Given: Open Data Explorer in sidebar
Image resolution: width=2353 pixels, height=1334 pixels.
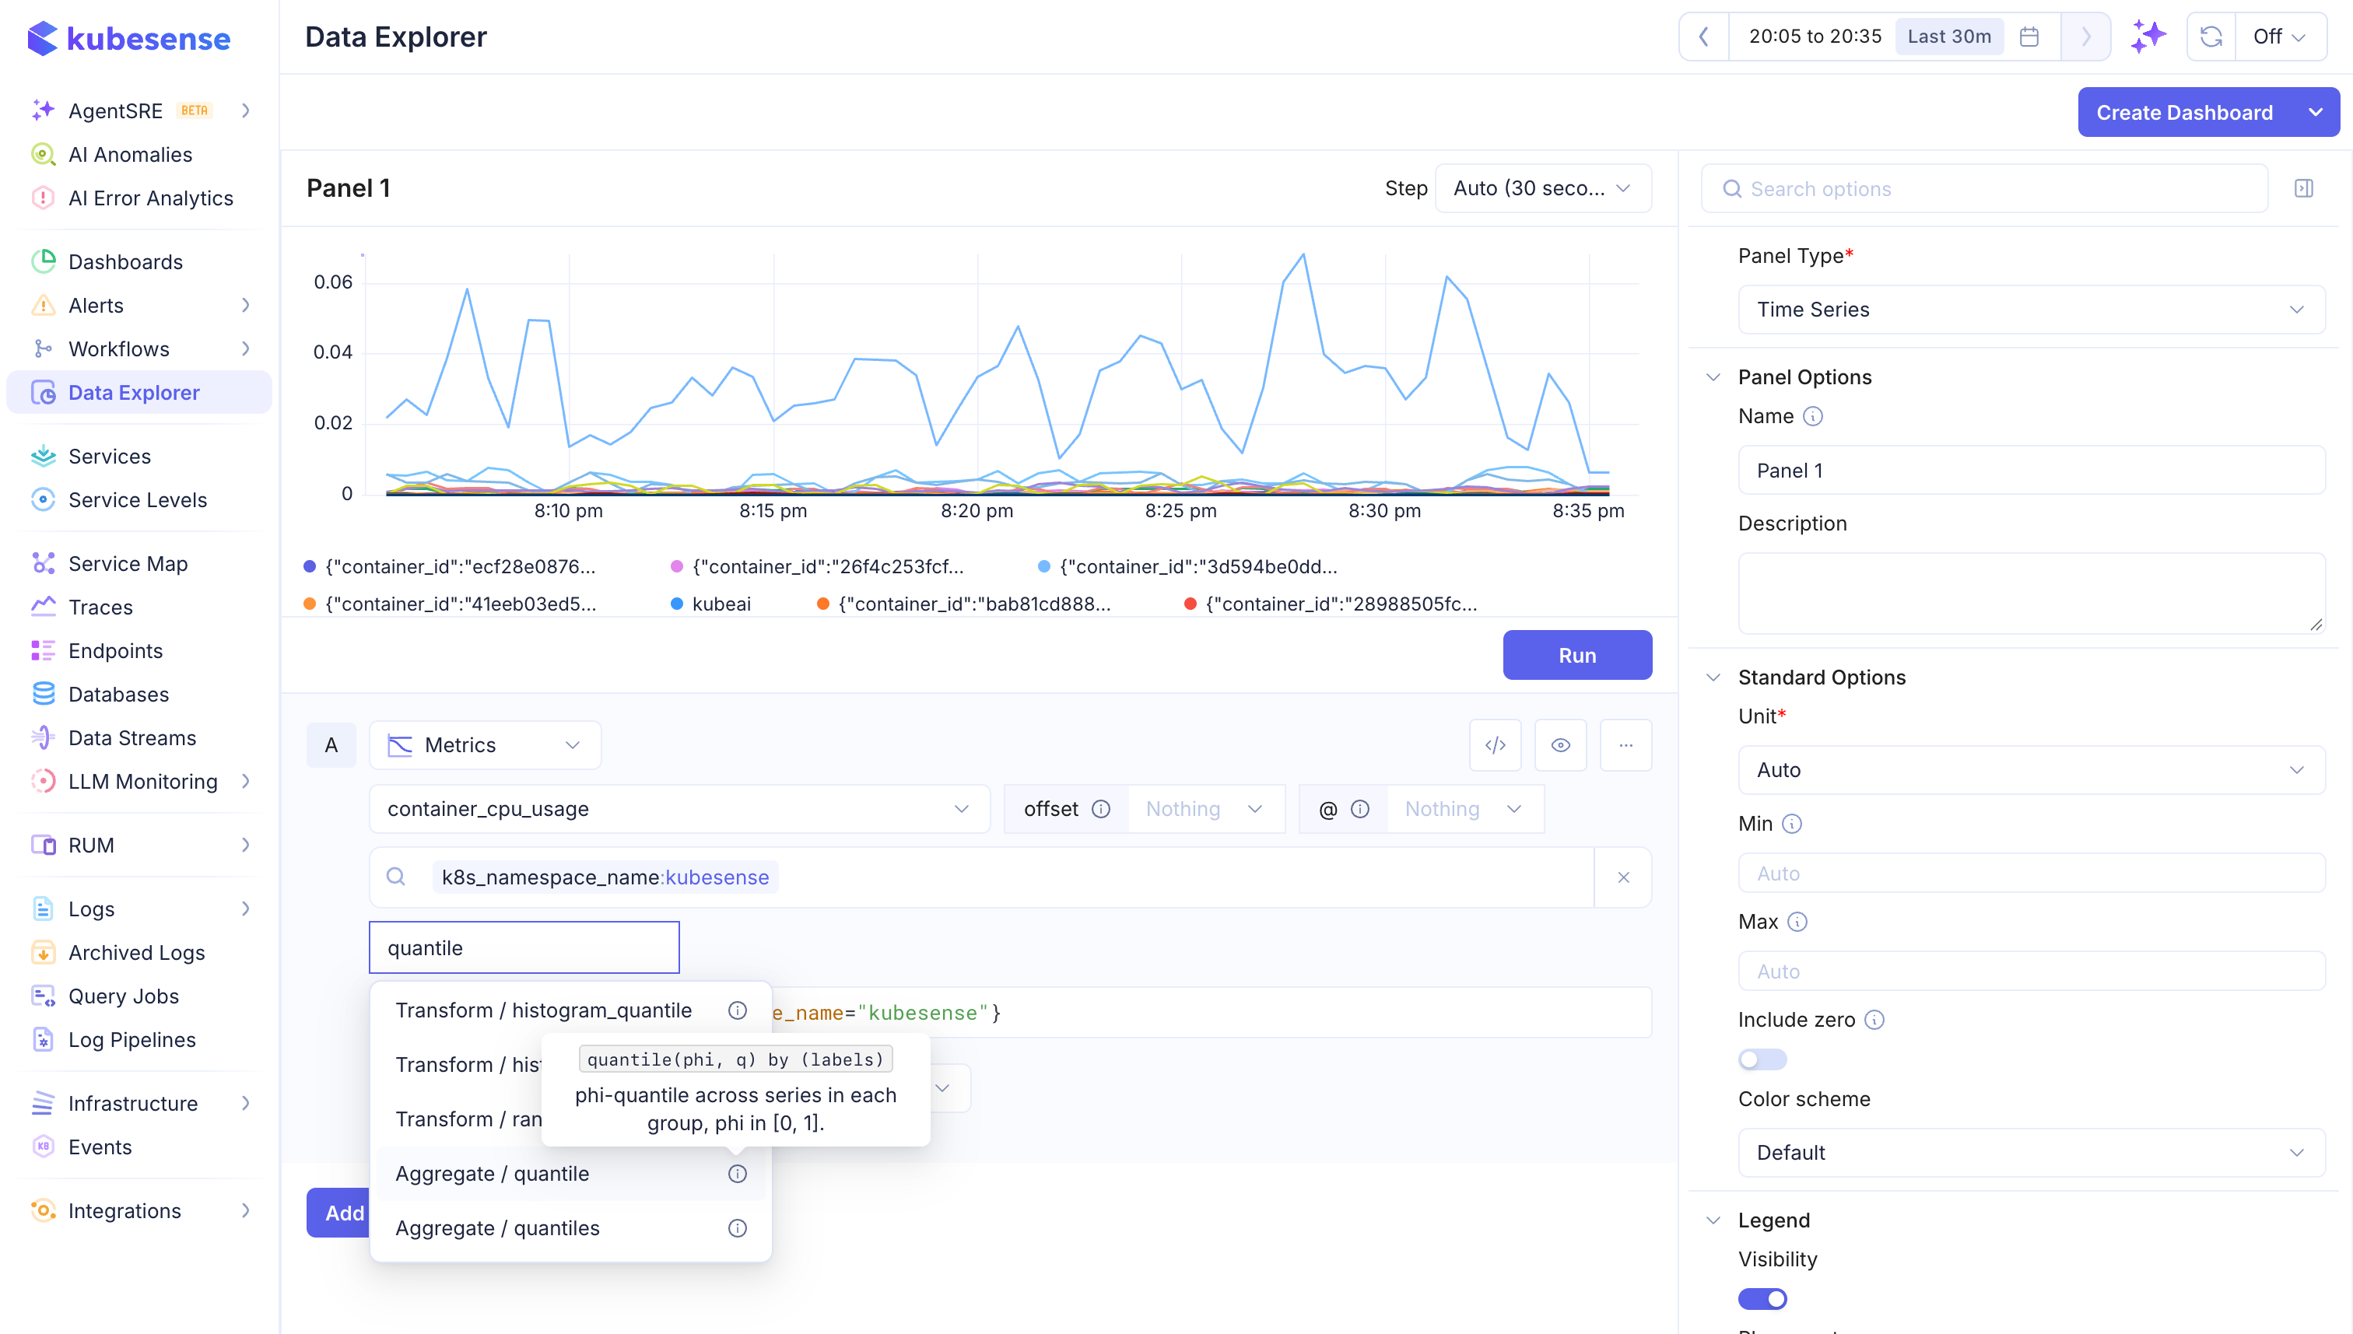Looking at the screenshot, I should pyautogui.click(x=139, y=392).
